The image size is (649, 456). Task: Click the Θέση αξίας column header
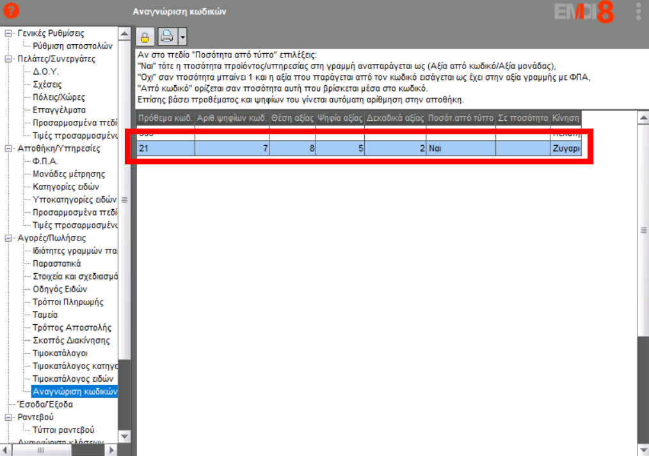tap(292, 118)
